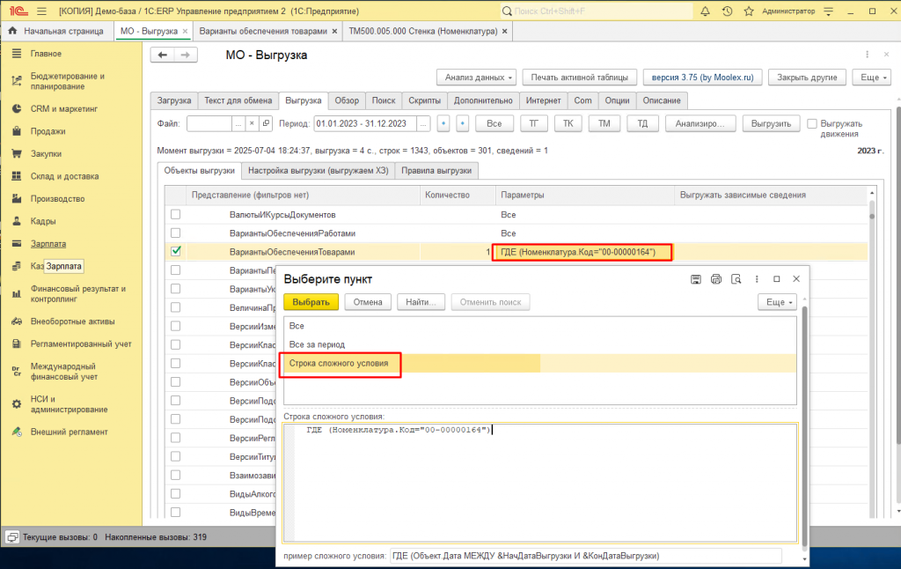
Task: Clear the Файл field with the x icon
Action: [x=252, y=123]
